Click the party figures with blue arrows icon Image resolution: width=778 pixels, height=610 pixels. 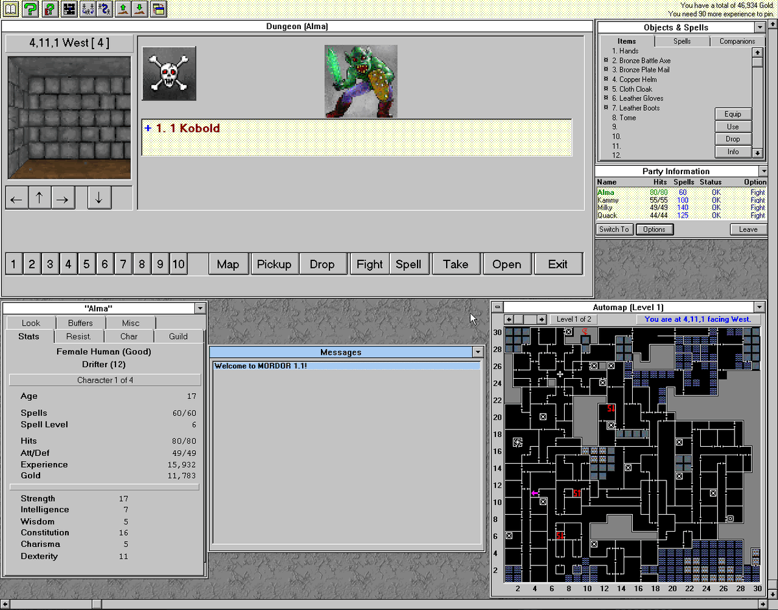click(88, 9)
